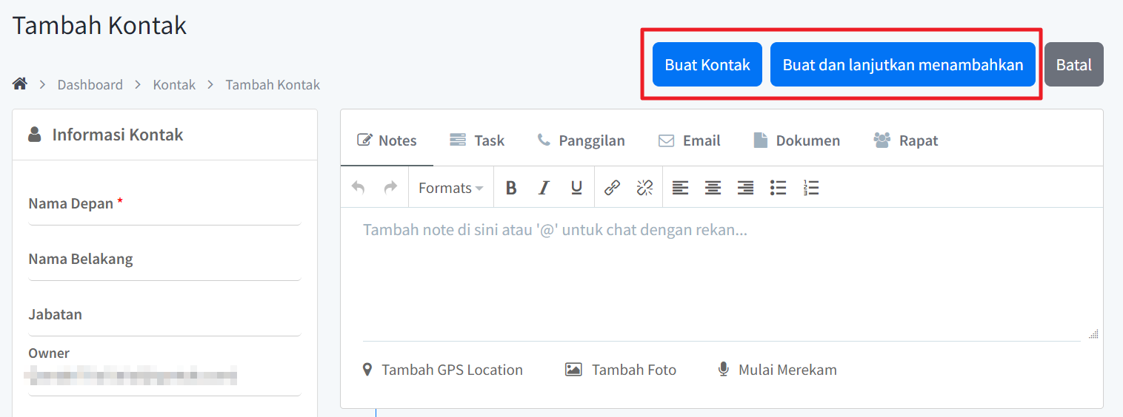Grab the note area resize handle
The width and height of the screenshot is (1123, 417).
pyautogui.click(x=1093, y=334)
